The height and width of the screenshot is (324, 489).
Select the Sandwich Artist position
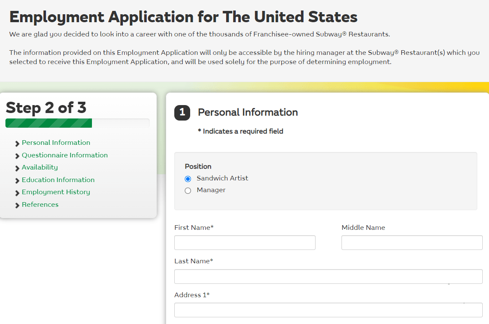188,178
